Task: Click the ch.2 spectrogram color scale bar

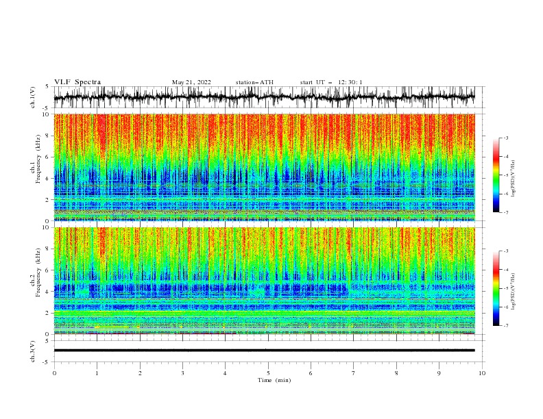Action: coord(496,288)
